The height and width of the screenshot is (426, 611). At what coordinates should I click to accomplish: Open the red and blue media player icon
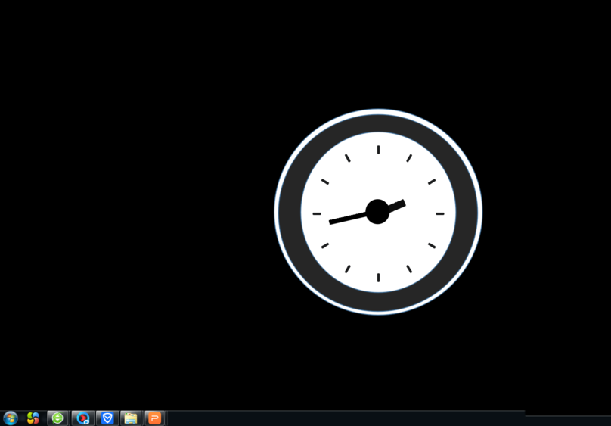(82, 418)
